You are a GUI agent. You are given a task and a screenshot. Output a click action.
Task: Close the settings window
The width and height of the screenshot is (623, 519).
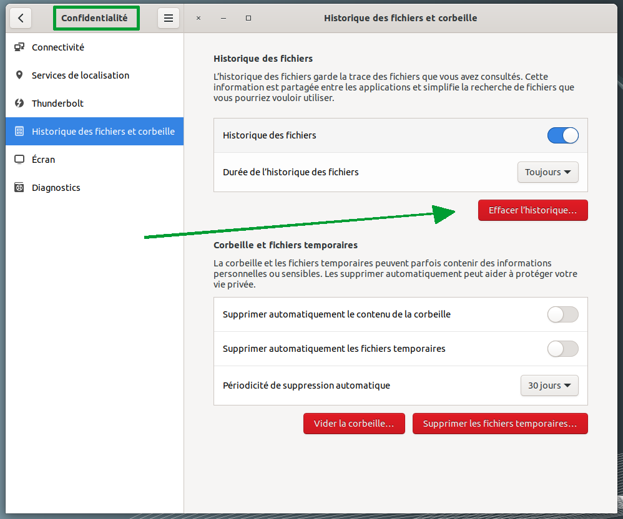click(199, 18)
